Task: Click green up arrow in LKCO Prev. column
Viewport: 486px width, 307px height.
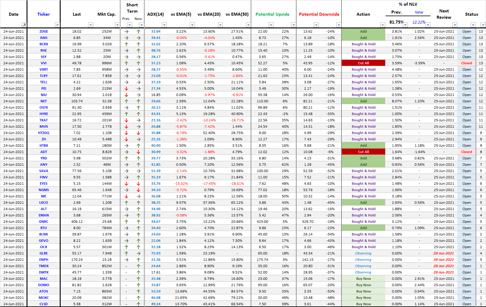Action: point(126,203)
